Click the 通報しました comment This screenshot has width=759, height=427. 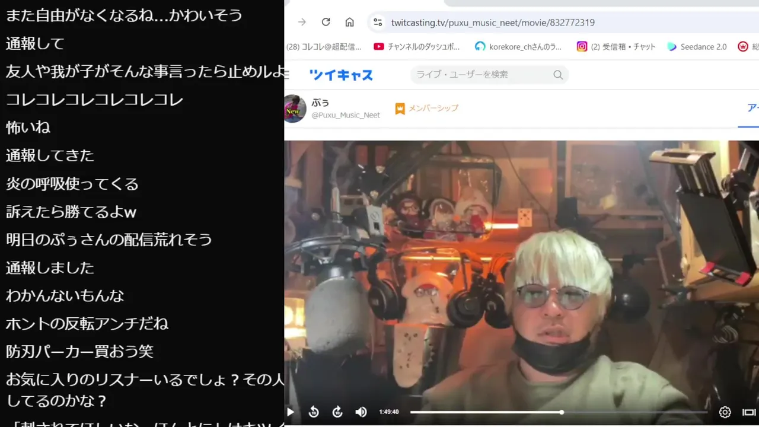(50, 267)
